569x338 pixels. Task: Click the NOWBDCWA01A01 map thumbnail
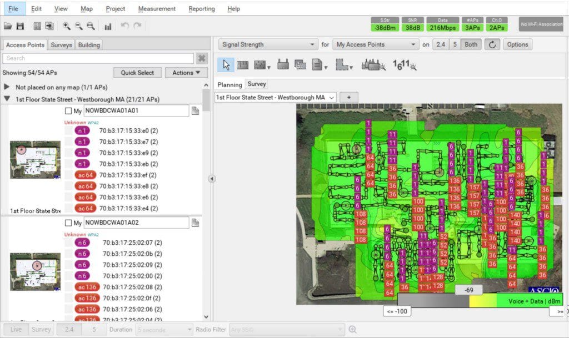tap(35, 160)
